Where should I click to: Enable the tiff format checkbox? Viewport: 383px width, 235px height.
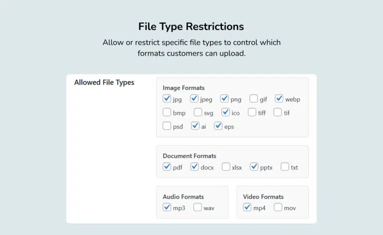coord(252,112)
